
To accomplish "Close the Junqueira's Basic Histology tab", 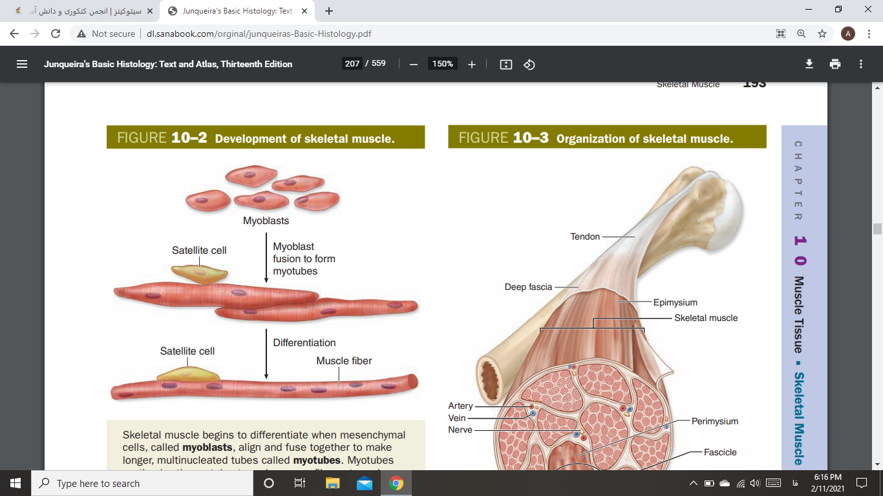I will pyautogui.click(x=304, y=11).
